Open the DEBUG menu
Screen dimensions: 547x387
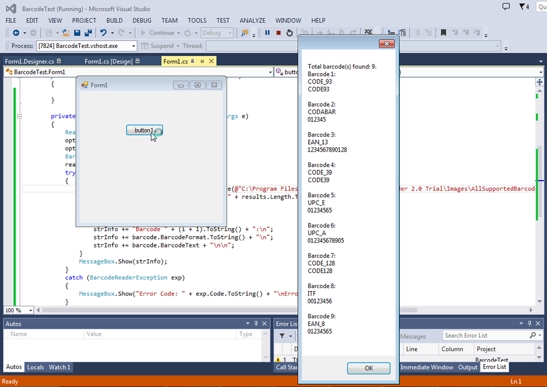pos(142,21)
